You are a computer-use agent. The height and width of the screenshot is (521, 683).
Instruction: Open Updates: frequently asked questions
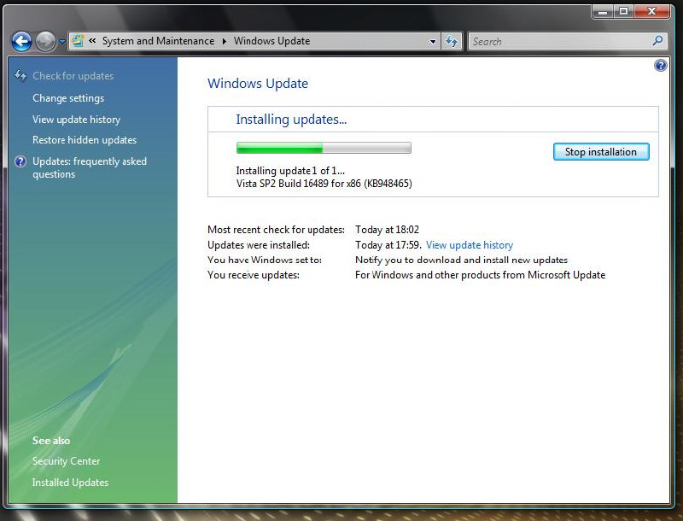pos(90,167)
